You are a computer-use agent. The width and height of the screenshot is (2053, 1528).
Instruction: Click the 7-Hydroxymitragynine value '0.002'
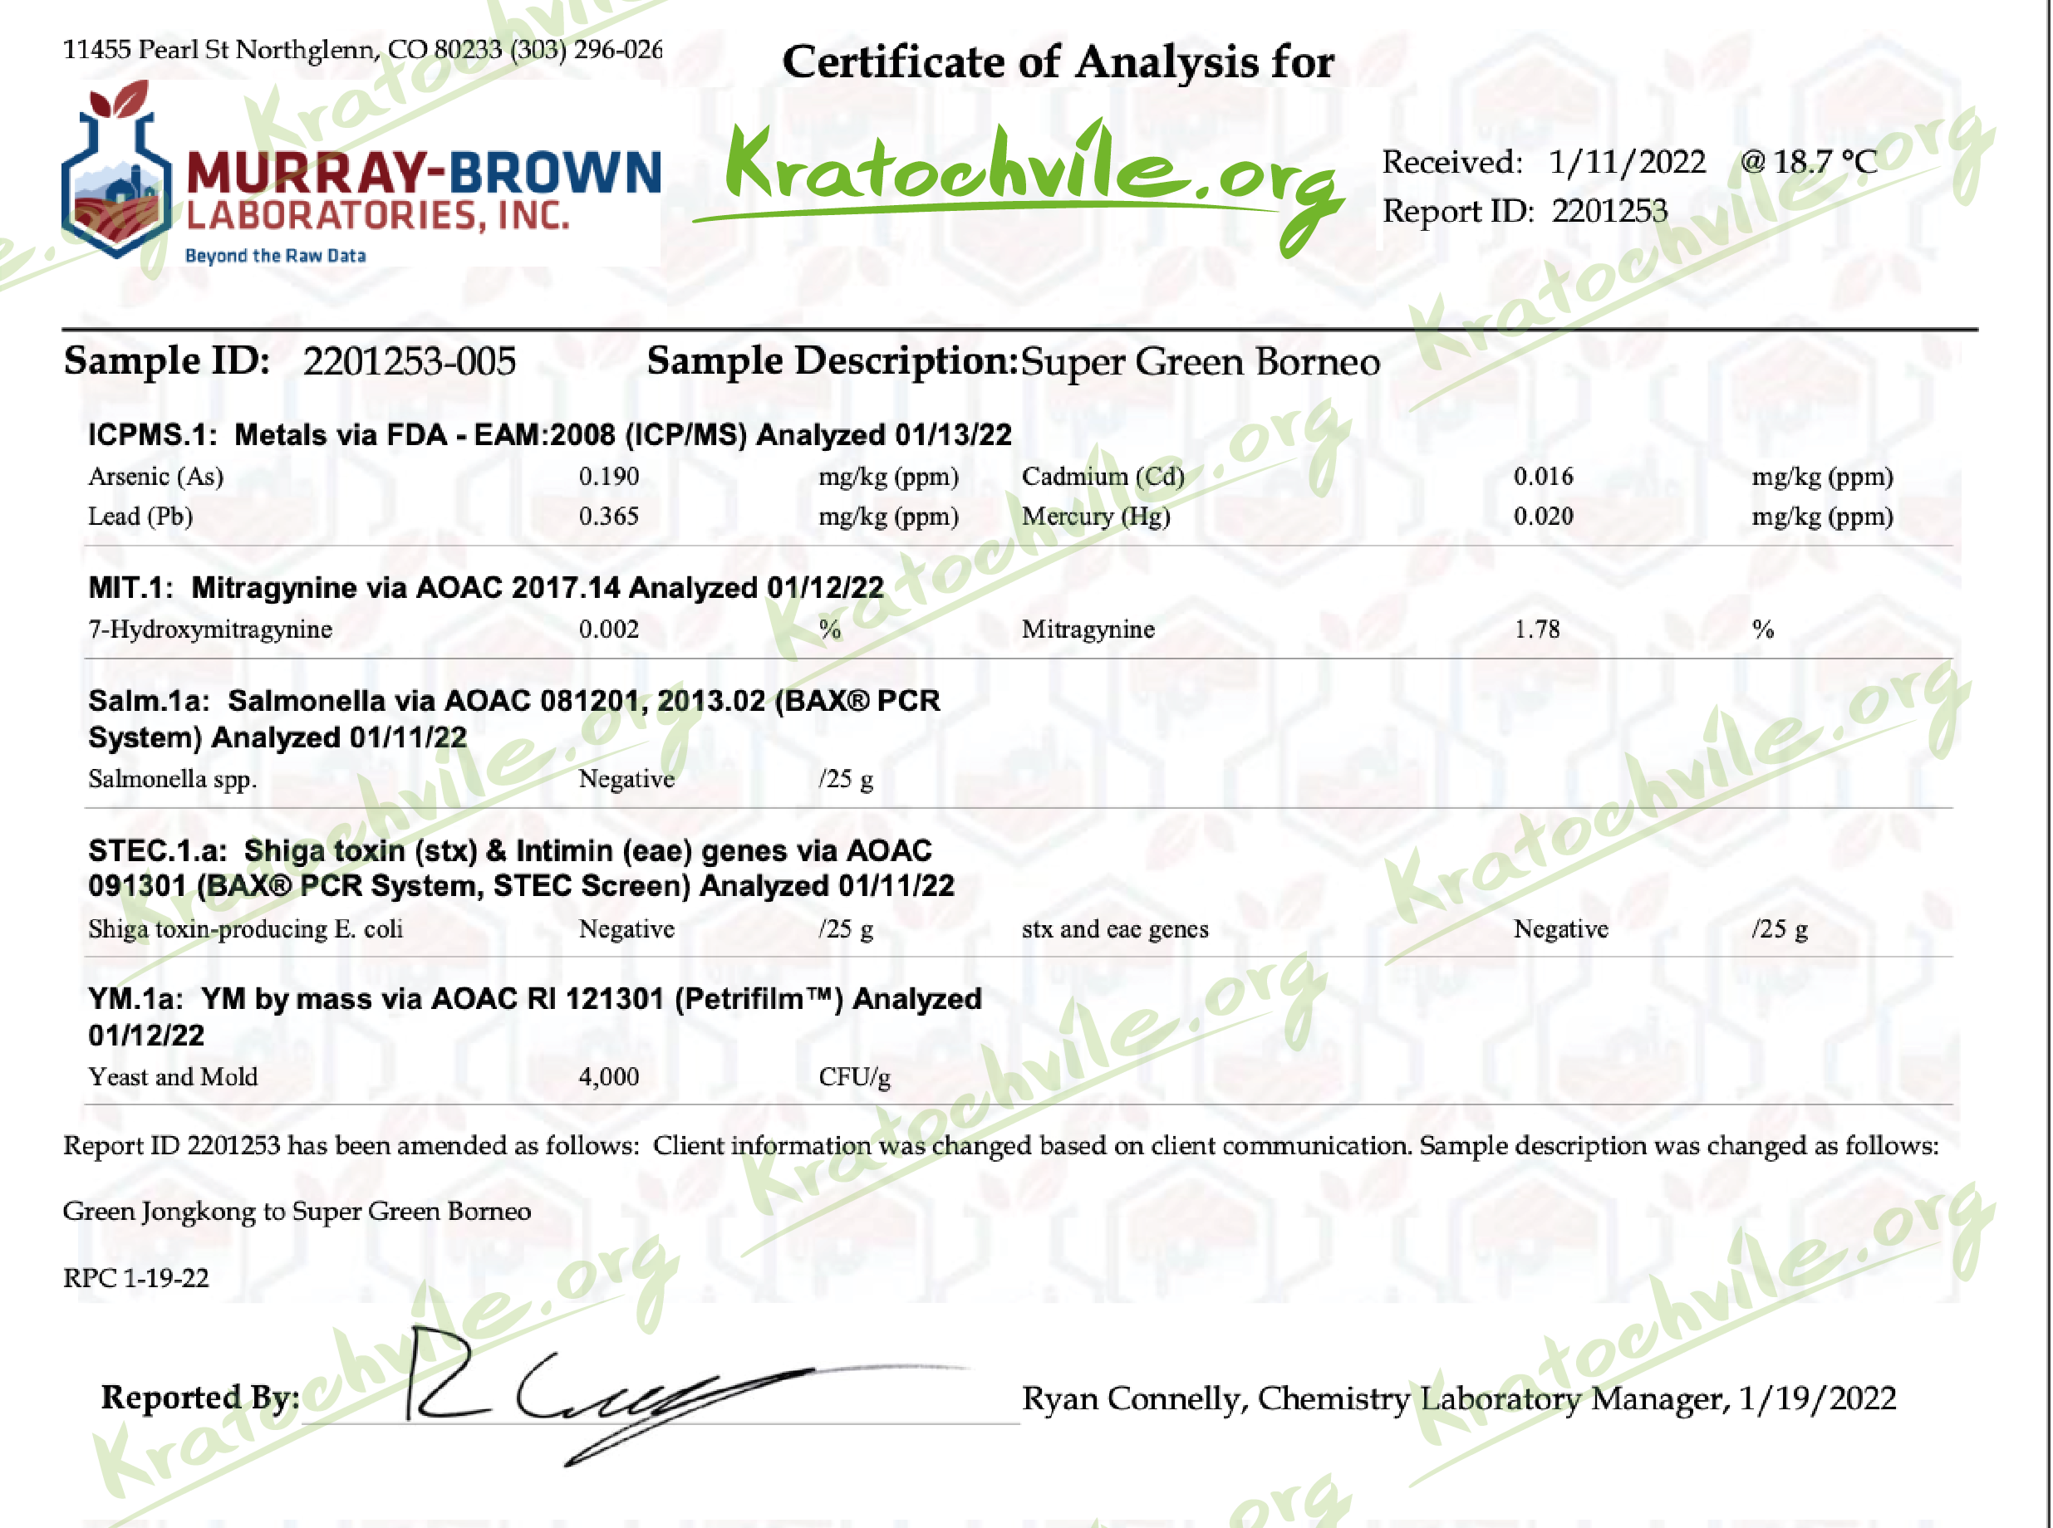609,629
